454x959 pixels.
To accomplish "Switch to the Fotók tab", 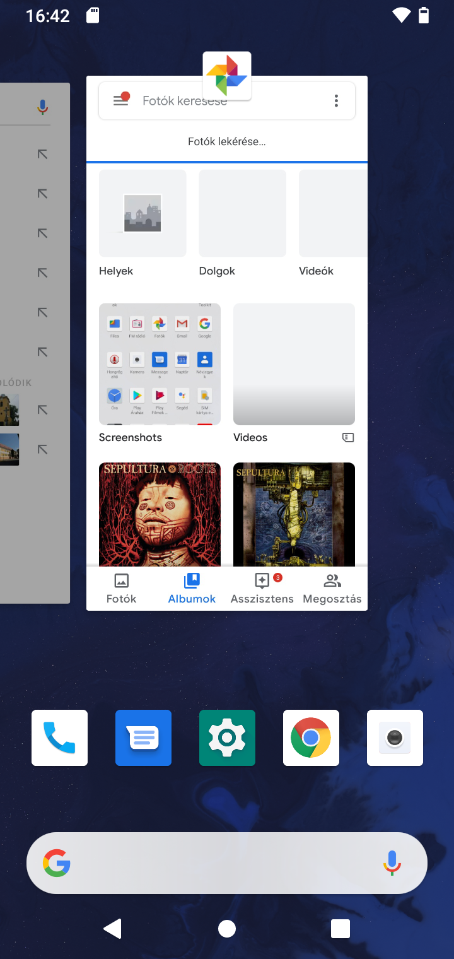I will click(122, 589).
